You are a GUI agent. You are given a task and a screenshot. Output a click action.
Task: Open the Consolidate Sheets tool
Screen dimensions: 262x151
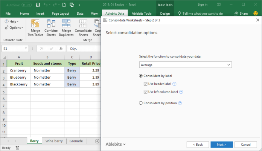coord(83,28)
